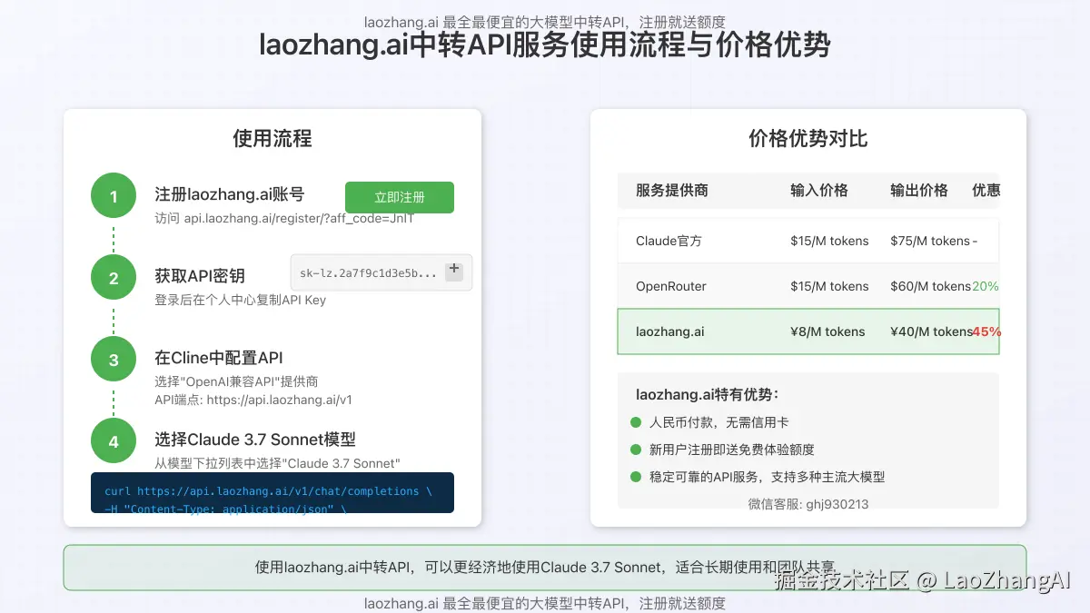
Task: Click the Claude官方 table row
Action: [808, 241]
